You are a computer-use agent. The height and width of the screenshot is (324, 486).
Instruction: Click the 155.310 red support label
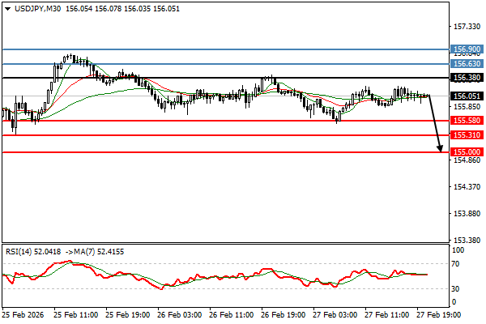(467, 135)
